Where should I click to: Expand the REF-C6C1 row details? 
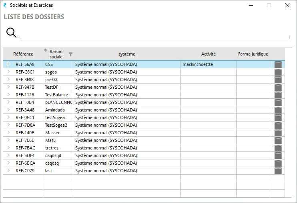click(x=8, y=72)
